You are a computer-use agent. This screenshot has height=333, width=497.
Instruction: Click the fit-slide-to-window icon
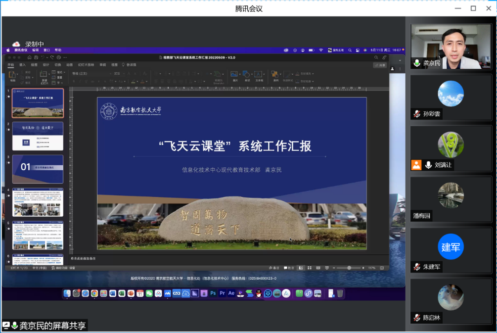[x=382, y=268]
